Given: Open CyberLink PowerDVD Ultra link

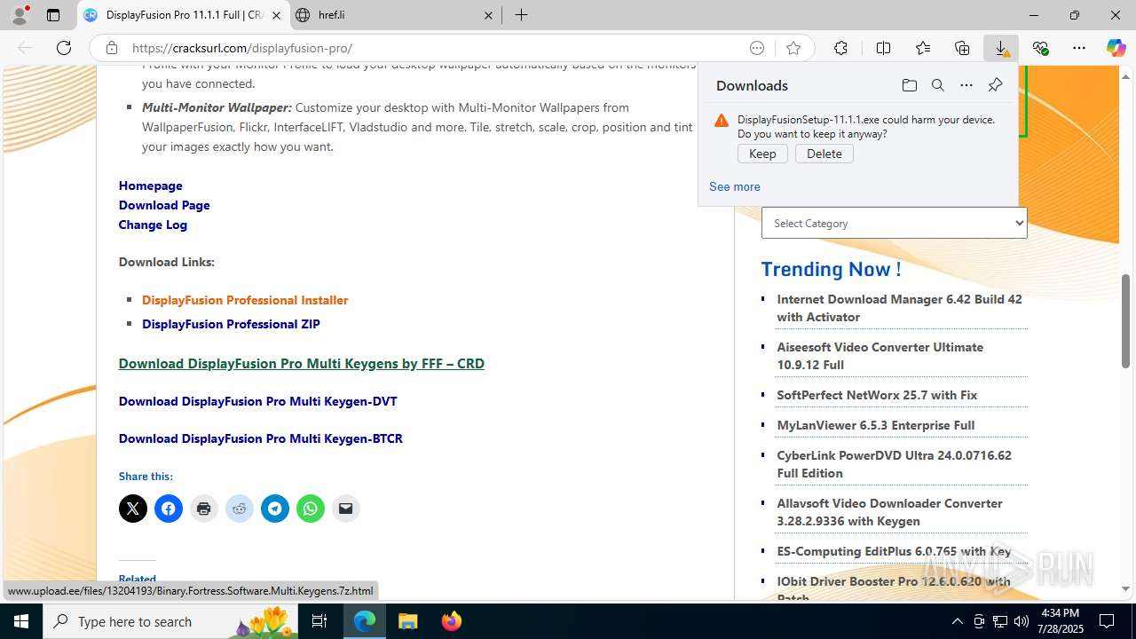Looking at the screenshot, I should coord(894,464).
